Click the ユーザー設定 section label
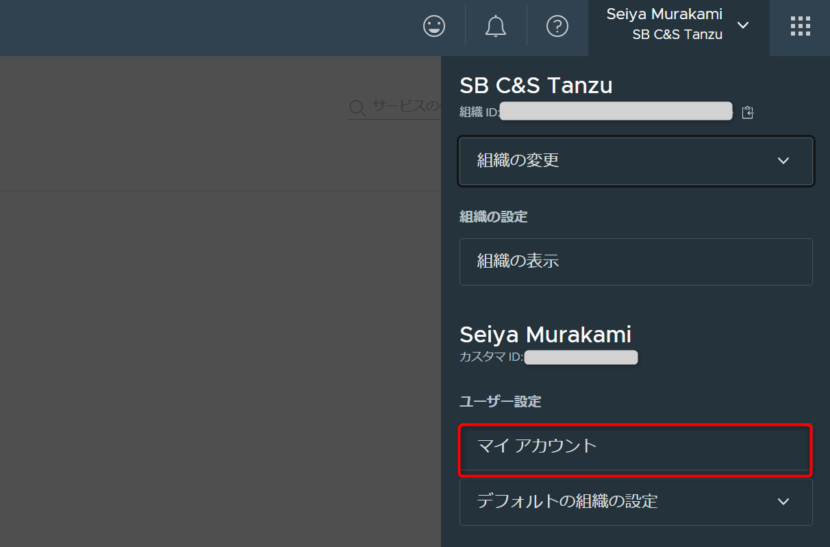The height and width of the screenshot is (547, 830). [x=500, y=401]
